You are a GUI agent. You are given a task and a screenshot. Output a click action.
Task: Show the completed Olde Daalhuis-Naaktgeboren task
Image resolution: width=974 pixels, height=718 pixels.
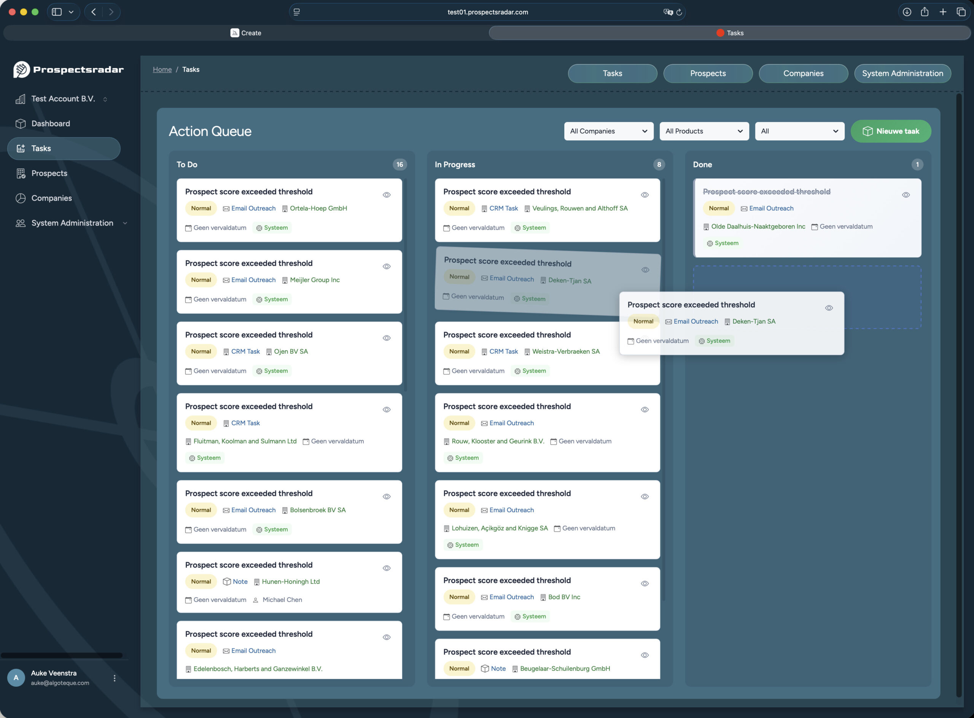click(906, 195)
